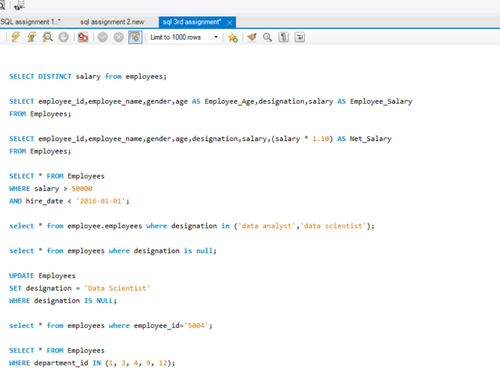500x375 pixels.
Task: Click the 1.10 multiplier value
Action: point(320,139)
